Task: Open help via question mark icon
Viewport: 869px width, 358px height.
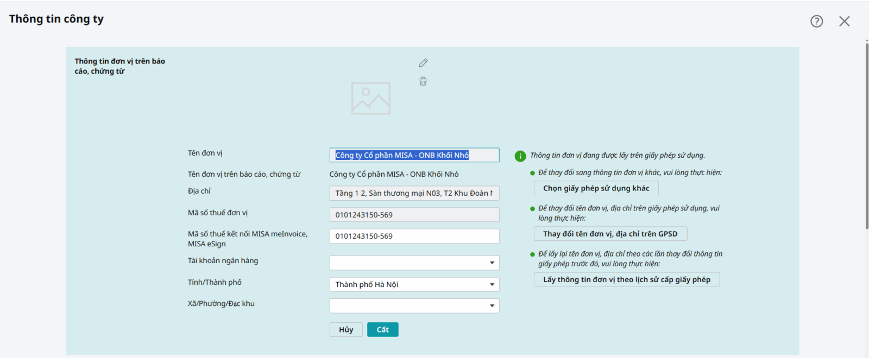Action: (x=816, y=21)
